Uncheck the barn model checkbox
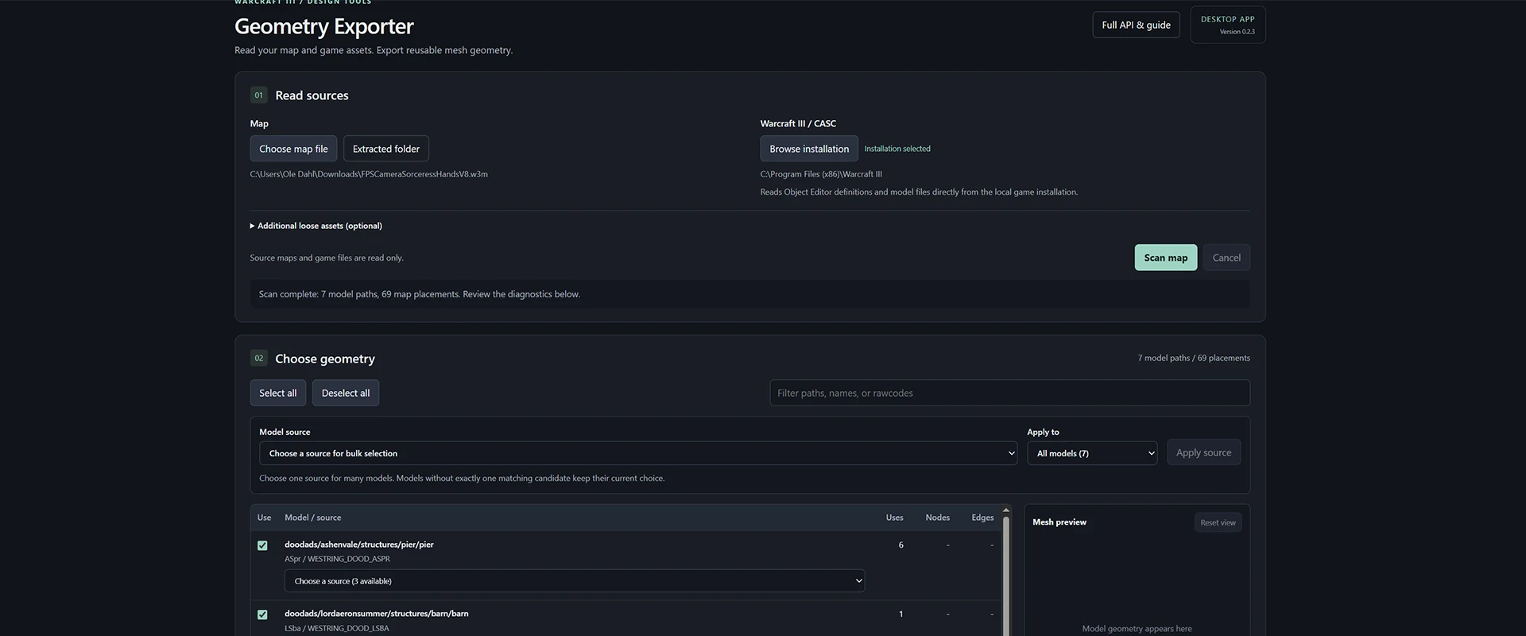The width and height of the screenshot is (1526, 636). point(262,615)
